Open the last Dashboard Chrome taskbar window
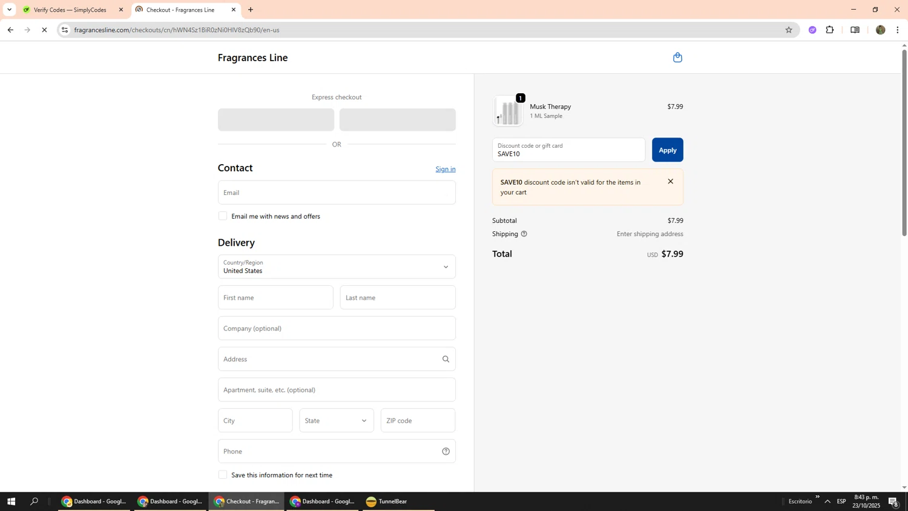This screenshot has height=511, width=908. [x=322, y=501]
